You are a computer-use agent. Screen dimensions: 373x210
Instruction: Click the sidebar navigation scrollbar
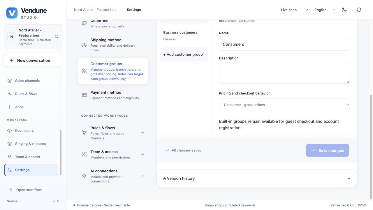click(61, 153)
